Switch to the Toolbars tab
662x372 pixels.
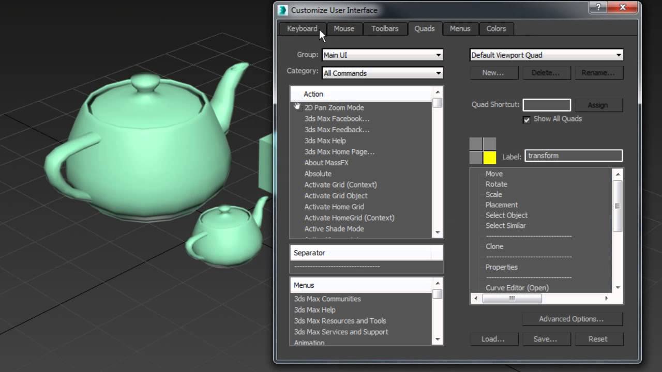tap(385, 28)
